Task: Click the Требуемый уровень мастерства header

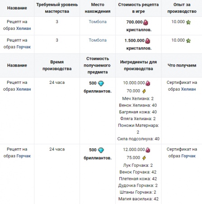Action: pyautogui.click(x=57, y=8)
